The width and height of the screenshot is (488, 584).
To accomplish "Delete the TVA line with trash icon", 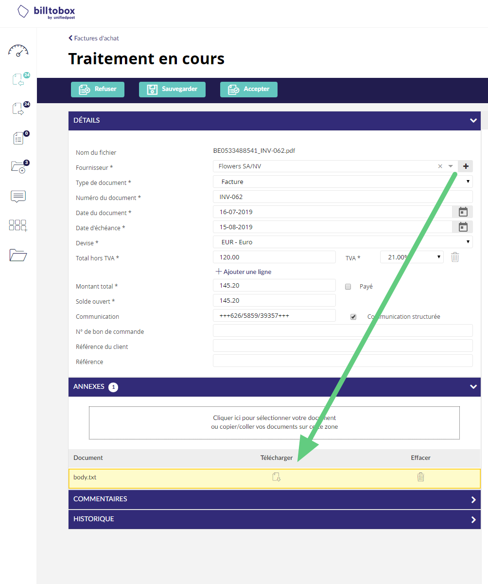I will [455, 257].
